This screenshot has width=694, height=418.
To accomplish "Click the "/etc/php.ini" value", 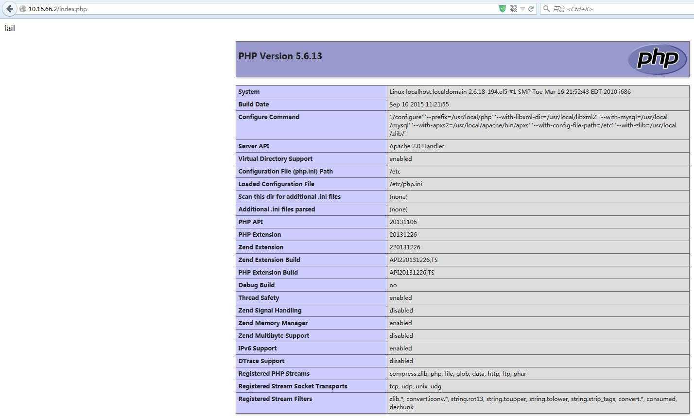I will (x=405, y=184).
